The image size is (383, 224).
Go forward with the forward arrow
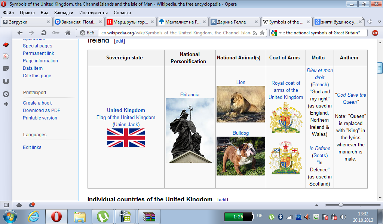32,32
